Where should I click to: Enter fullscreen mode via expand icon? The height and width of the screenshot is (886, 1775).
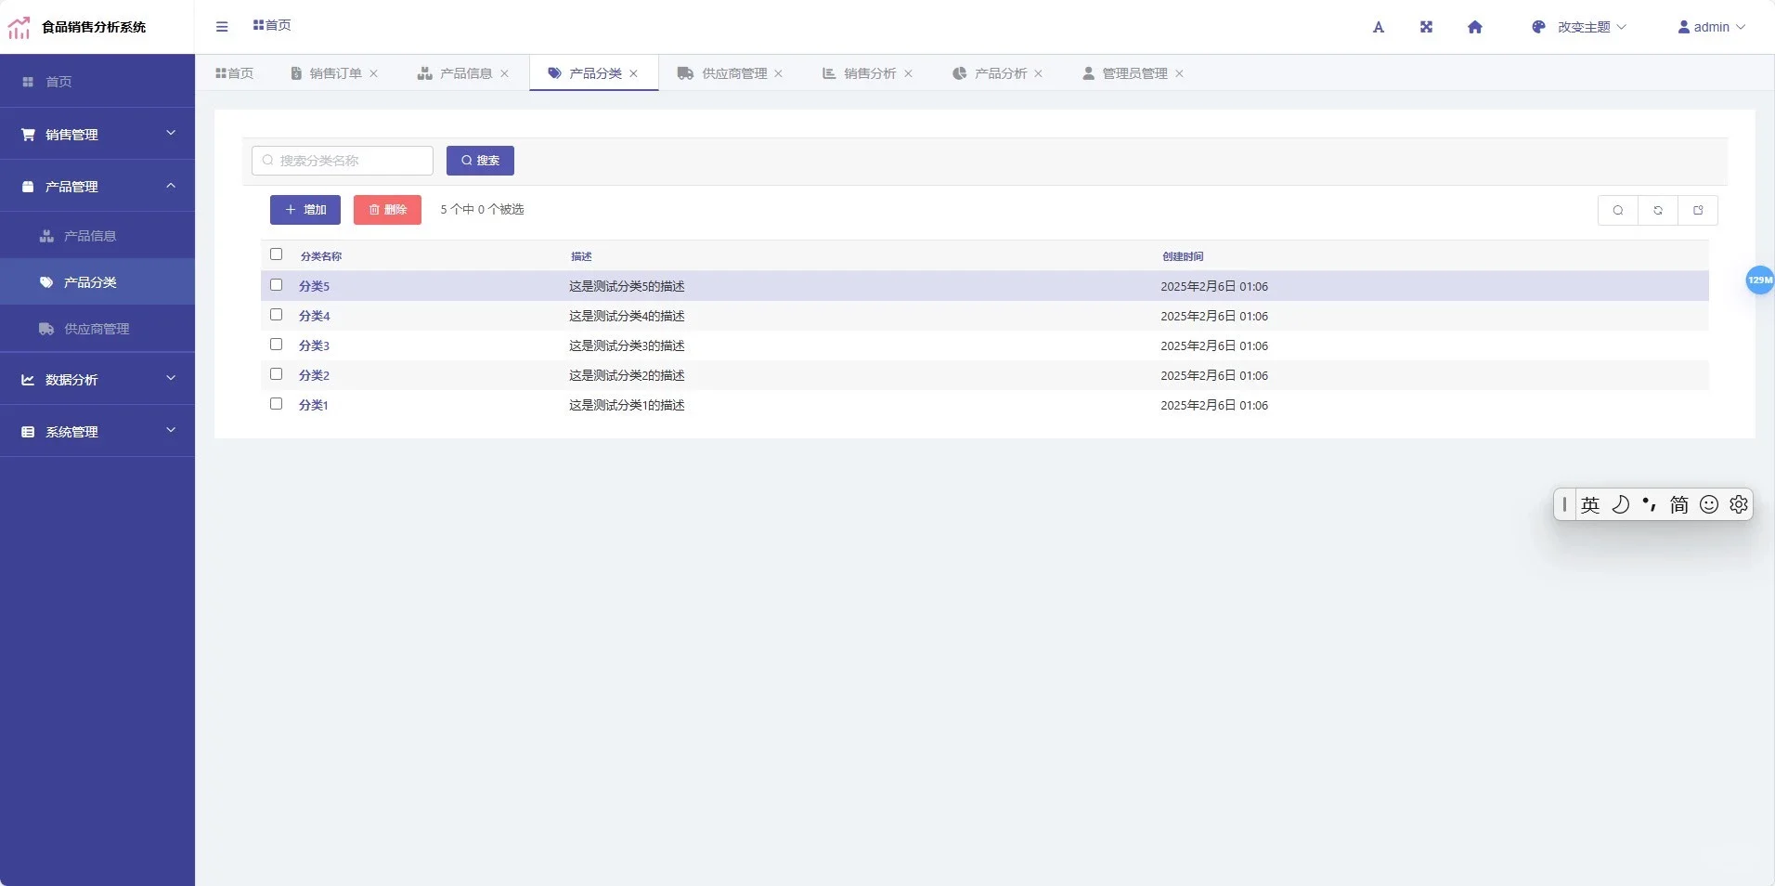pyautogui.click(x=1426, y=27)
